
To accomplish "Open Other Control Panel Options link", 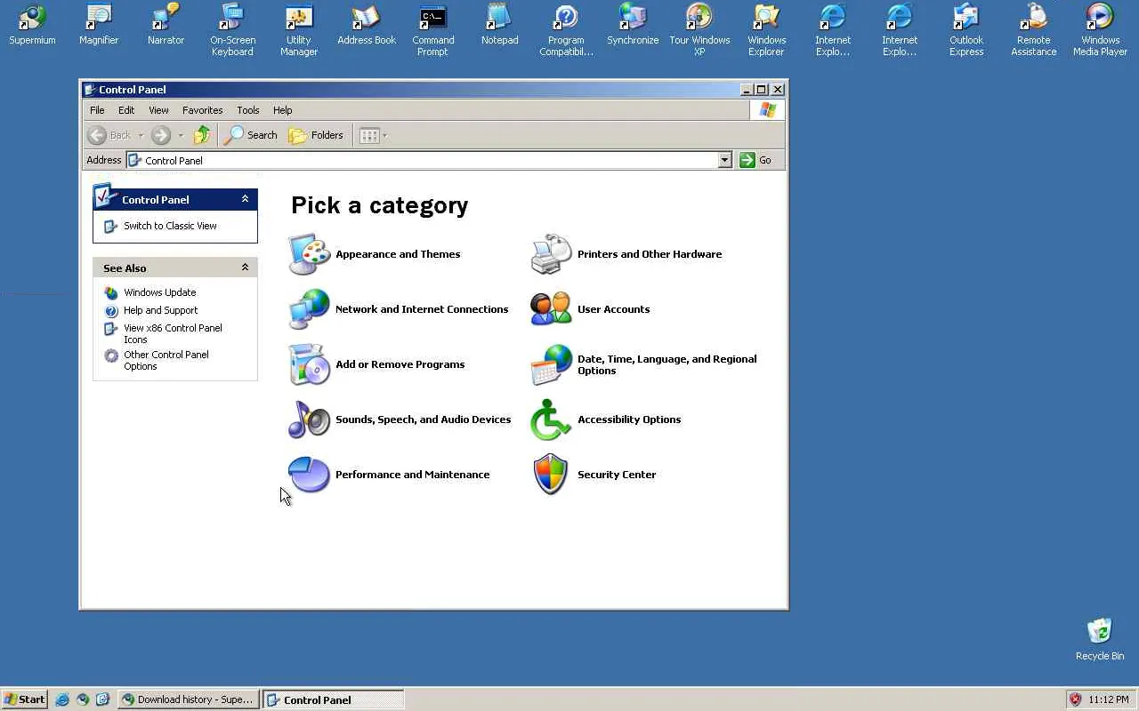I will pyautogui.click(x=166, y=360).
